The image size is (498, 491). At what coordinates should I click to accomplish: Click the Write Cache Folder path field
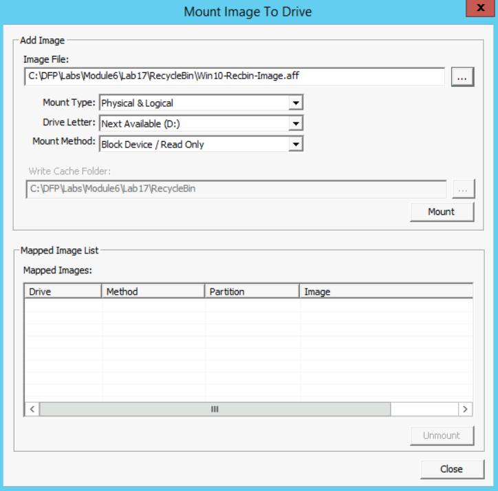(234, 189)
